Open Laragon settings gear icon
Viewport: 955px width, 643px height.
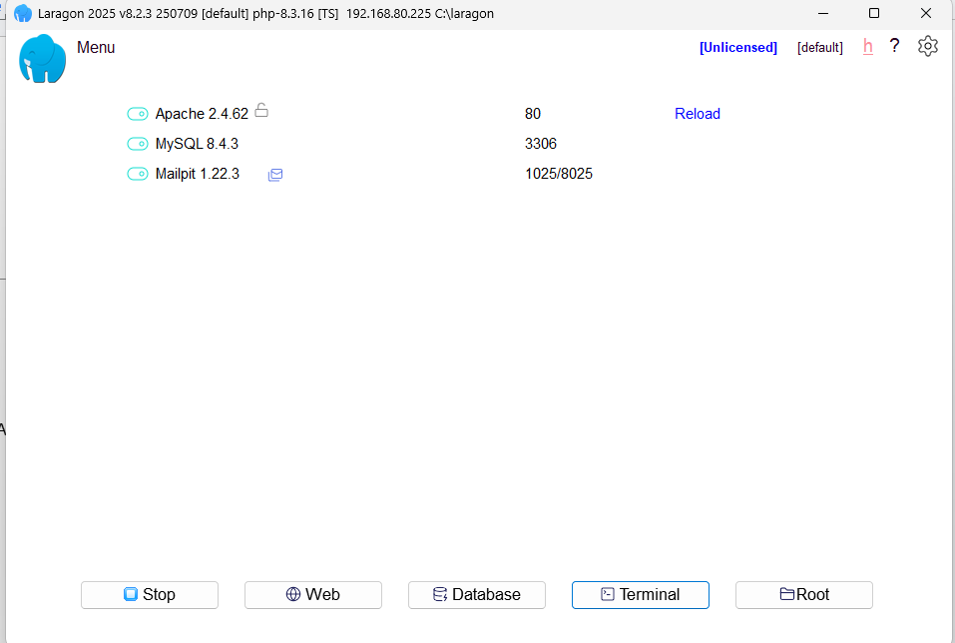(x=928, y=46)
